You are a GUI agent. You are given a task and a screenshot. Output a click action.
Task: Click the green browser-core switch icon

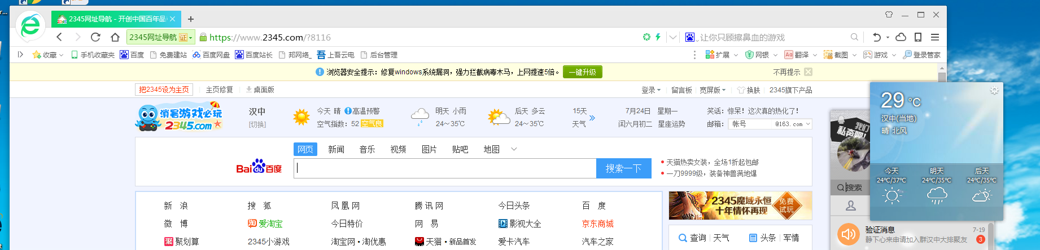tap(646, 37)
